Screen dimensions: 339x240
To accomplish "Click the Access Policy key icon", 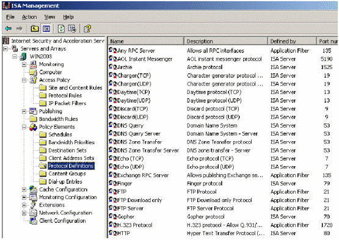I will (33, 80).
